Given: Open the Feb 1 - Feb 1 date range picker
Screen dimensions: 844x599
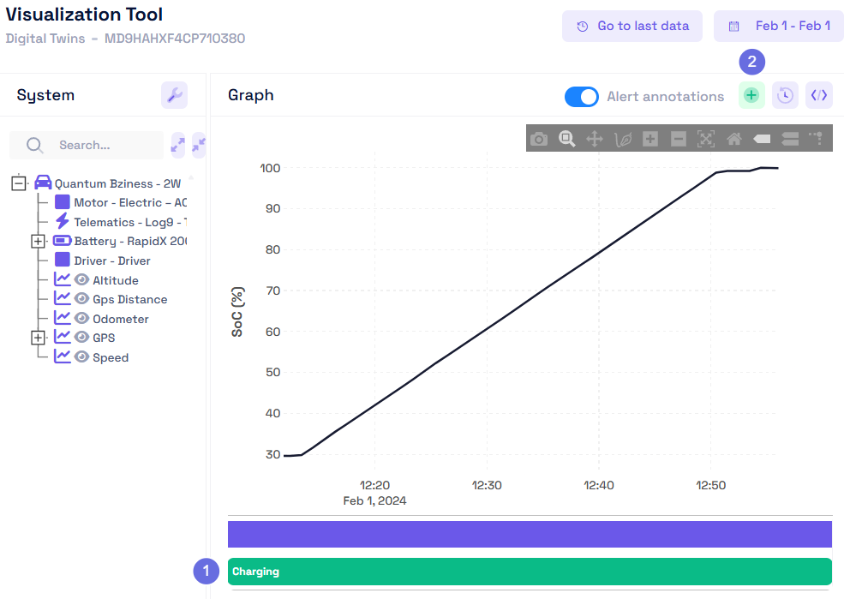Looking at the screenshot, I should click(778, 26).
